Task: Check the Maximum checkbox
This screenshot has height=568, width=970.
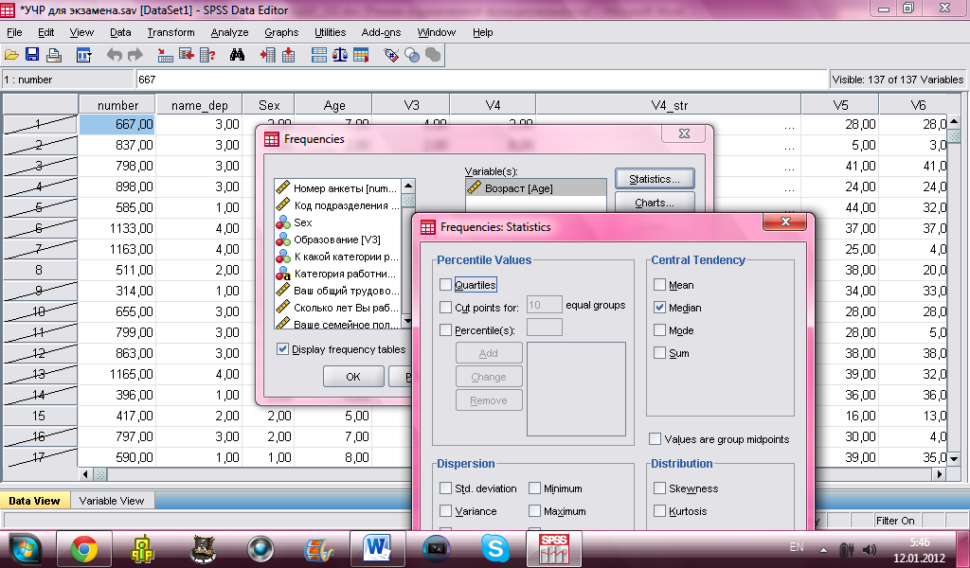Action: tap(534, 511)
